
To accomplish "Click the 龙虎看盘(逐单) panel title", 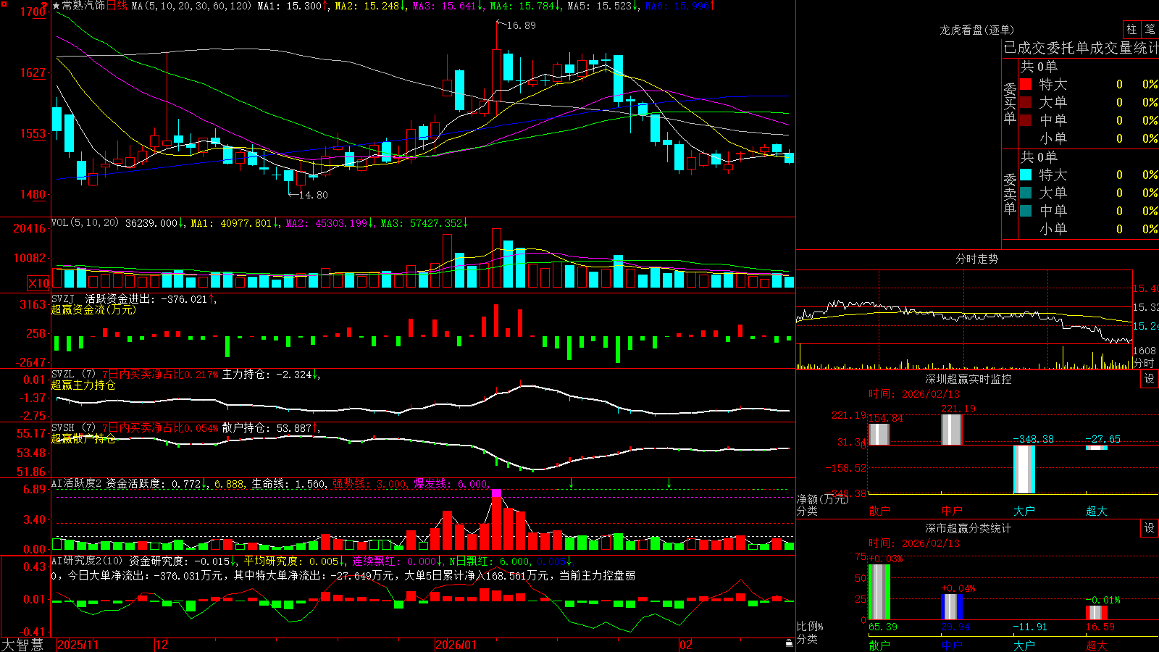I will (976, 30).
